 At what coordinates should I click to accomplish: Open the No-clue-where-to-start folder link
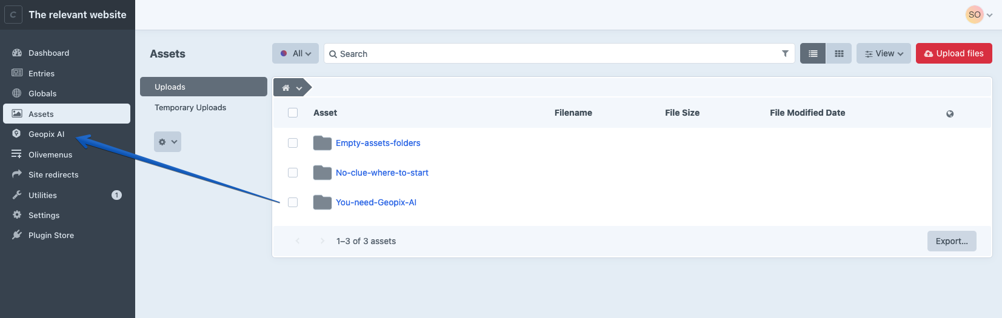pyautogui.click(x=382, y=173)
